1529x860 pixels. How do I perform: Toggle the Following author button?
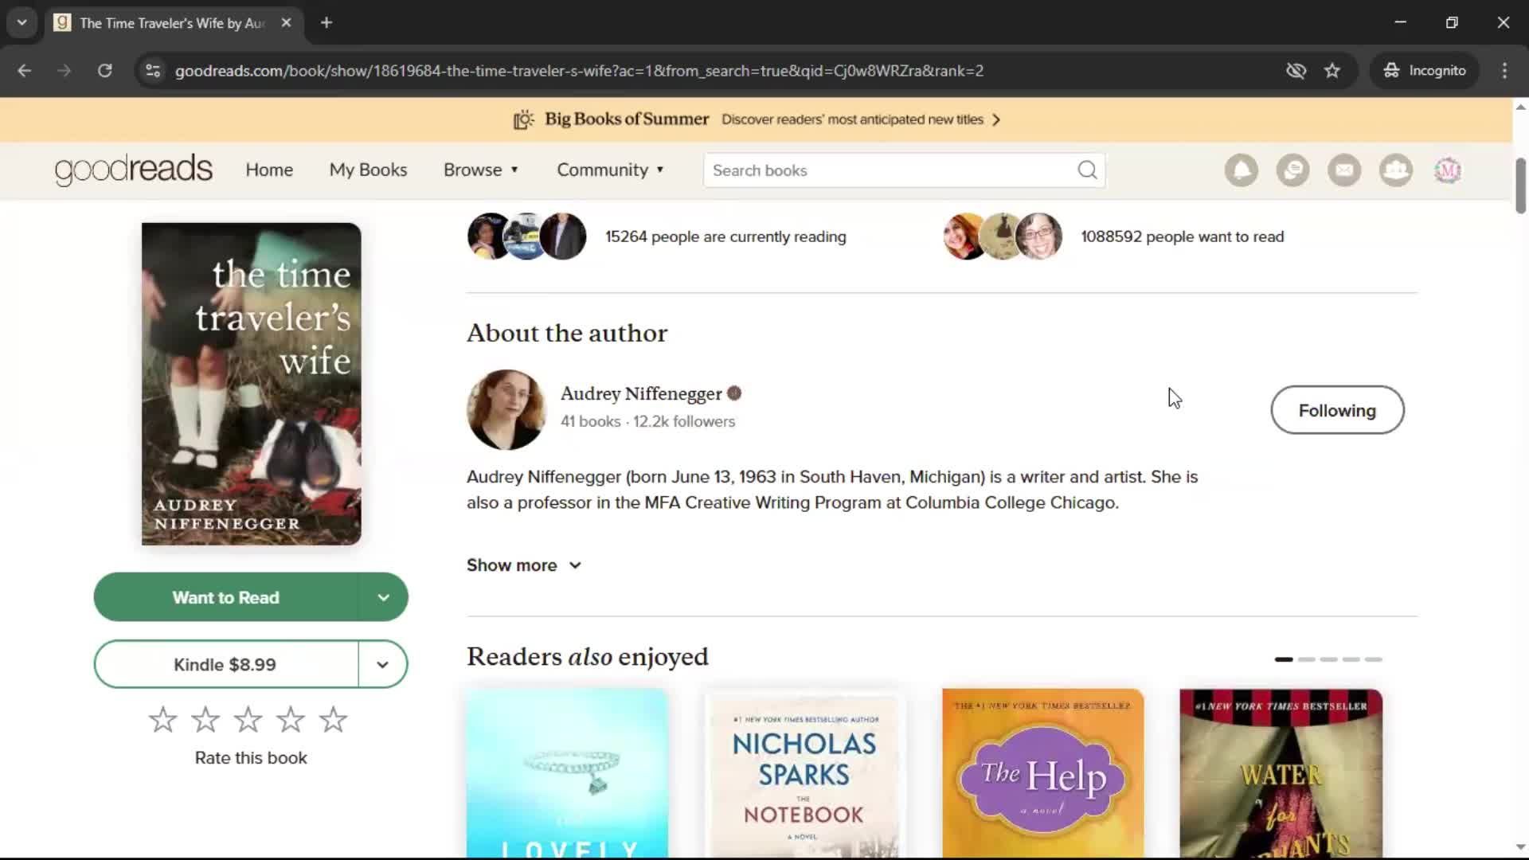point(1337,410)
